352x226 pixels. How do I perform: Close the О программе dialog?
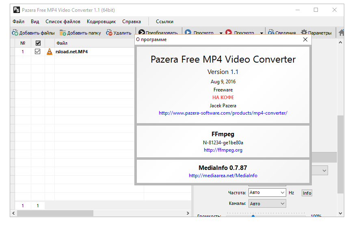[x=305, y=39]
